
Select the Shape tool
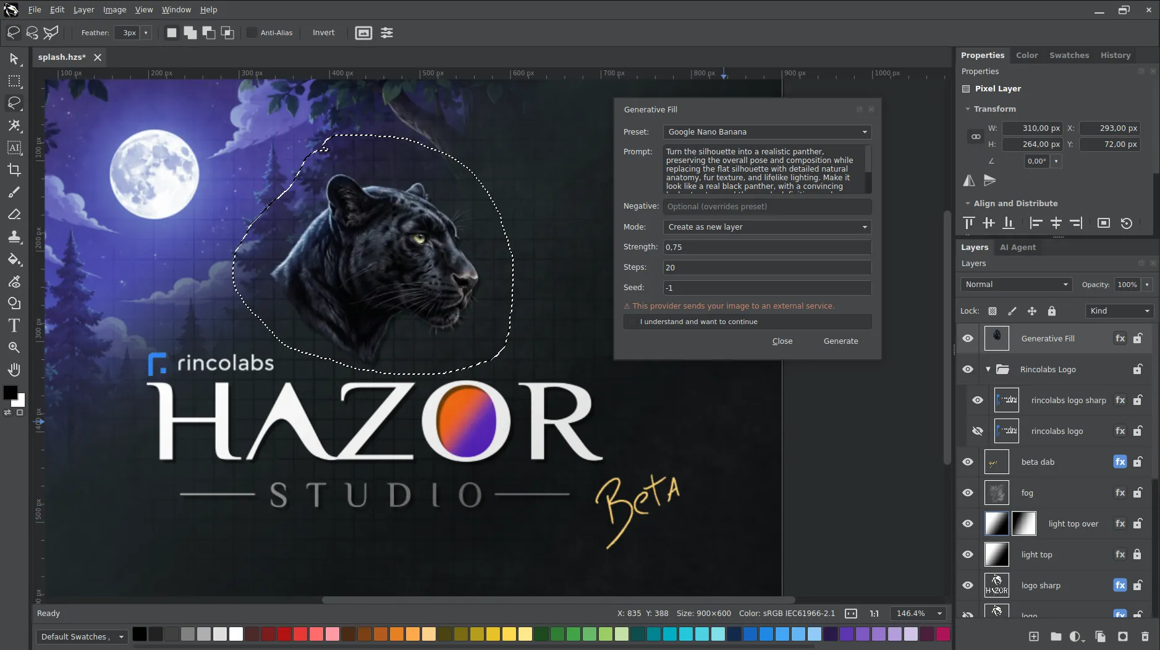14,303
